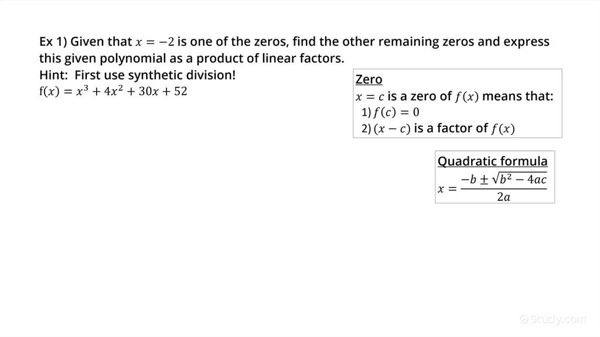This screenshot has height=337, width=600.
Task: Click the words 'find the other remaining zeros'
Action: [x=383, y=42]
